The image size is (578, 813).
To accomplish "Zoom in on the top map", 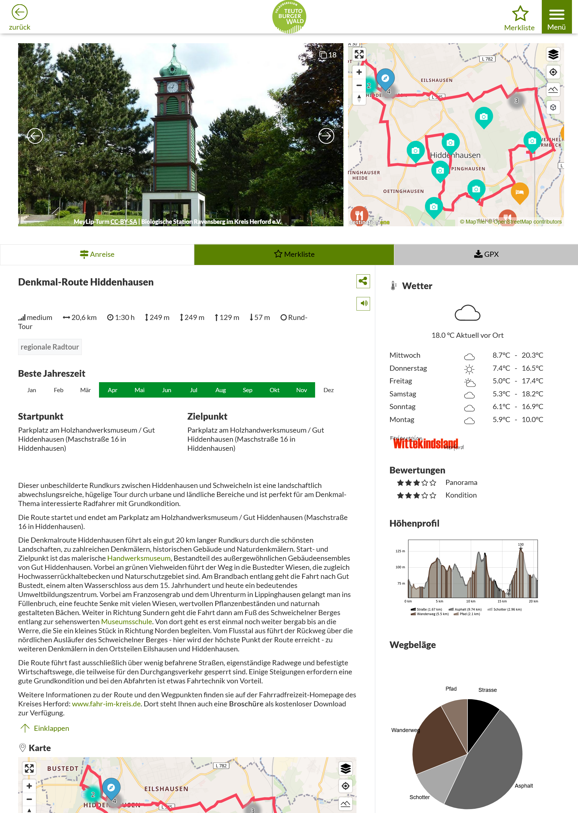I will pos(359,72).
